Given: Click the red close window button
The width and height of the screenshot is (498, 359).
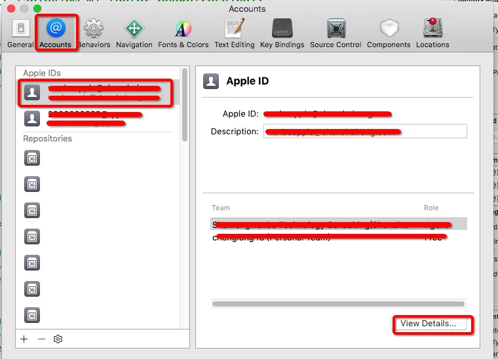Looking at the screenshot, I should [11, 9].
